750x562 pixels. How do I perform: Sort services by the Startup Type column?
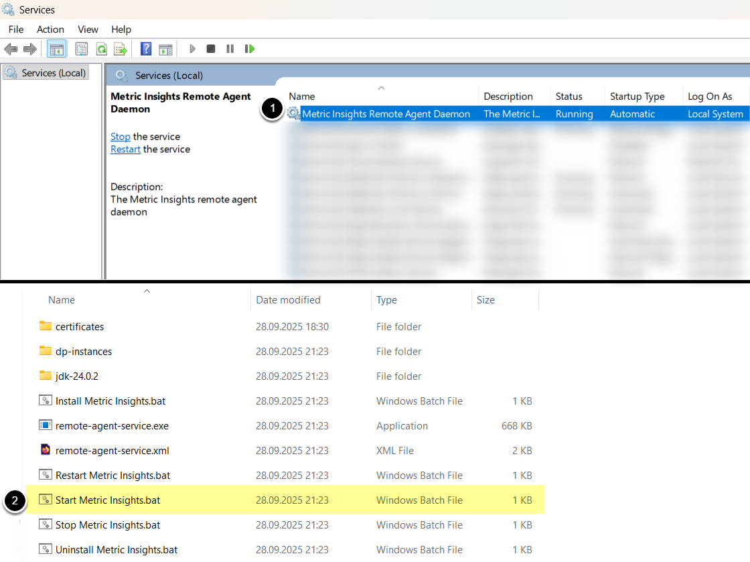637,96
